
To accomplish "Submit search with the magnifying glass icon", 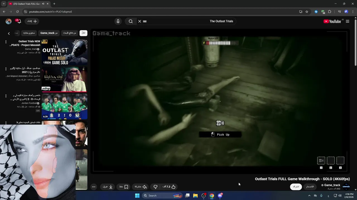I will pyautogui.click(x=131, y=21).
